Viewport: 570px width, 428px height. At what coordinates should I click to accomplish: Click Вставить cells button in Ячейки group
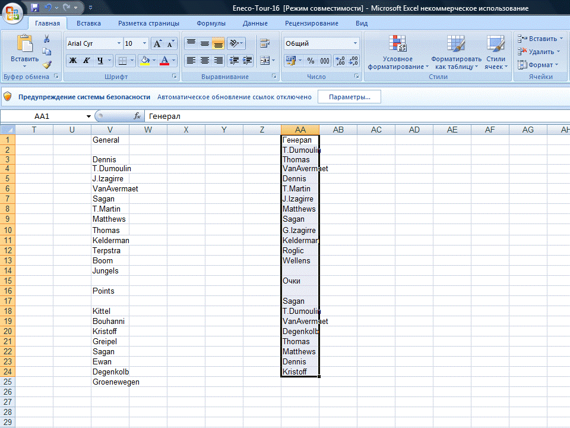click(x=540, y=39)
